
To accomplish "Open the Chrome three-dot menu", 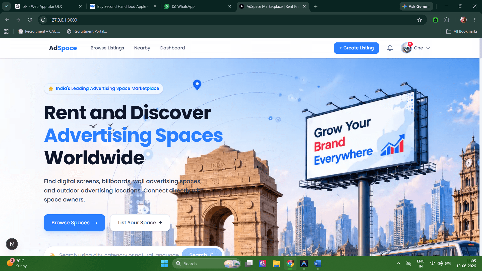I will (475, 20).
